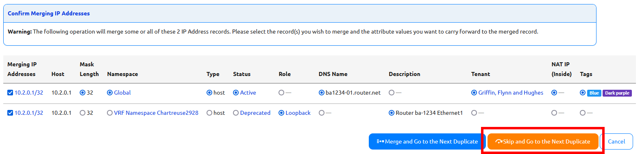Viewport: 640px width, 154px height.
Task: Click the Host column header
Action: [x=58, y=74]
